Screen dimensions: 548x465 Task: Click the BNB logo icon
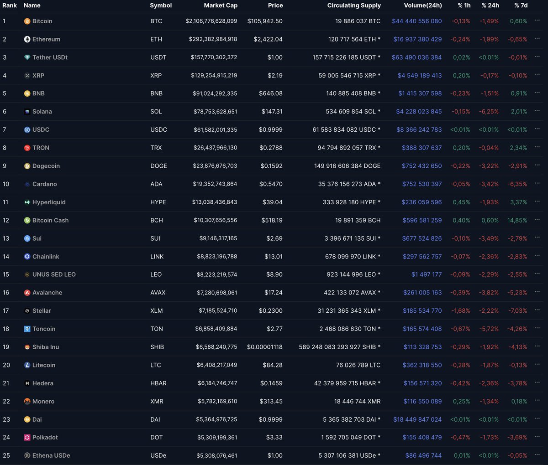(27, 93)
